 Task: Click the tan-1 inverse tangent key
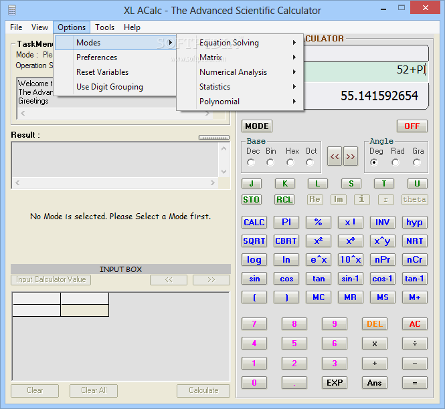(415, 279)
